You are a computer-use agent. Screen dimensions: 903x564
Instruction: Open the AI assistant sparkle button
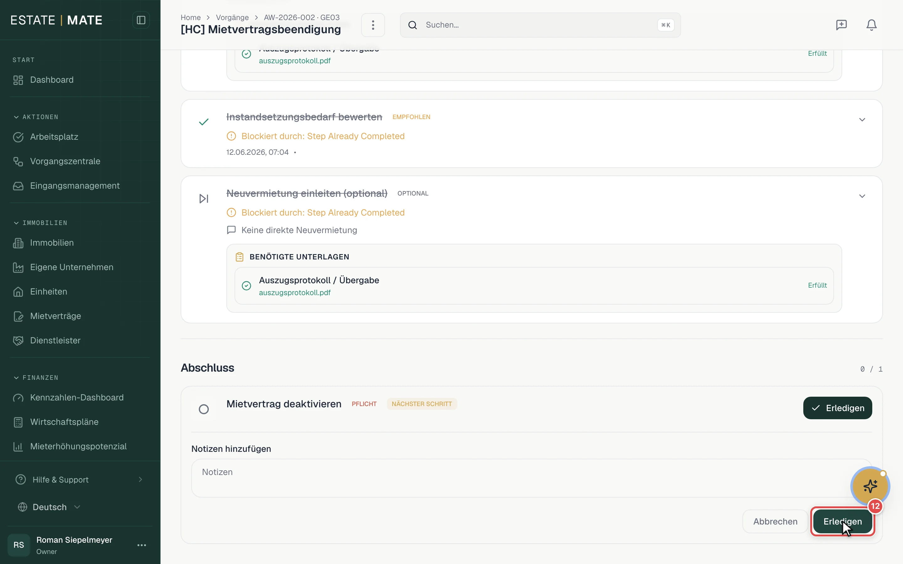click(x=870, y=486)
